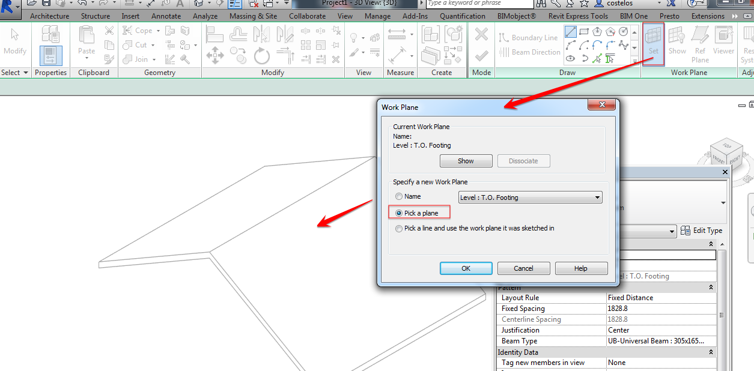
Task: Select the Pick a plane radio button
Action: tap(398, 213)
